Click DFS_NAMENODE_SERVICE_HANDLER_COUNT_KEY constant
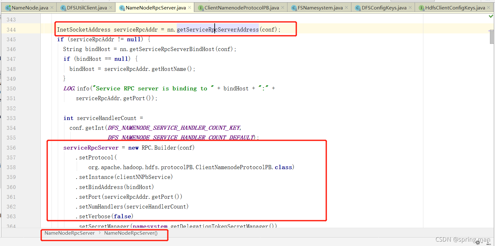Viewport: 495px width, 246px height. (174, 128)
